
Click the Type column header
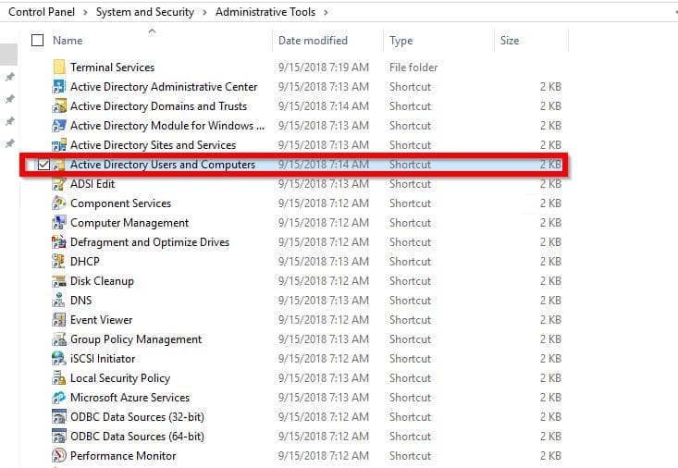pos(401,41)
